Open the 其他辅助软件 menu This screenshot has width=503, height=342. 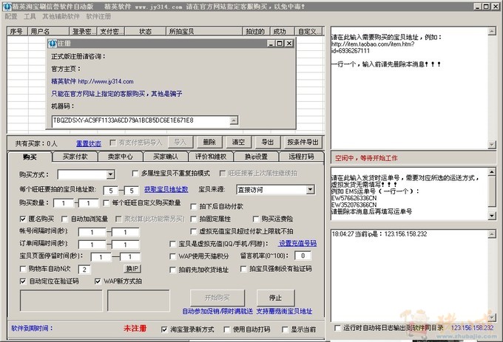(61, 16)
